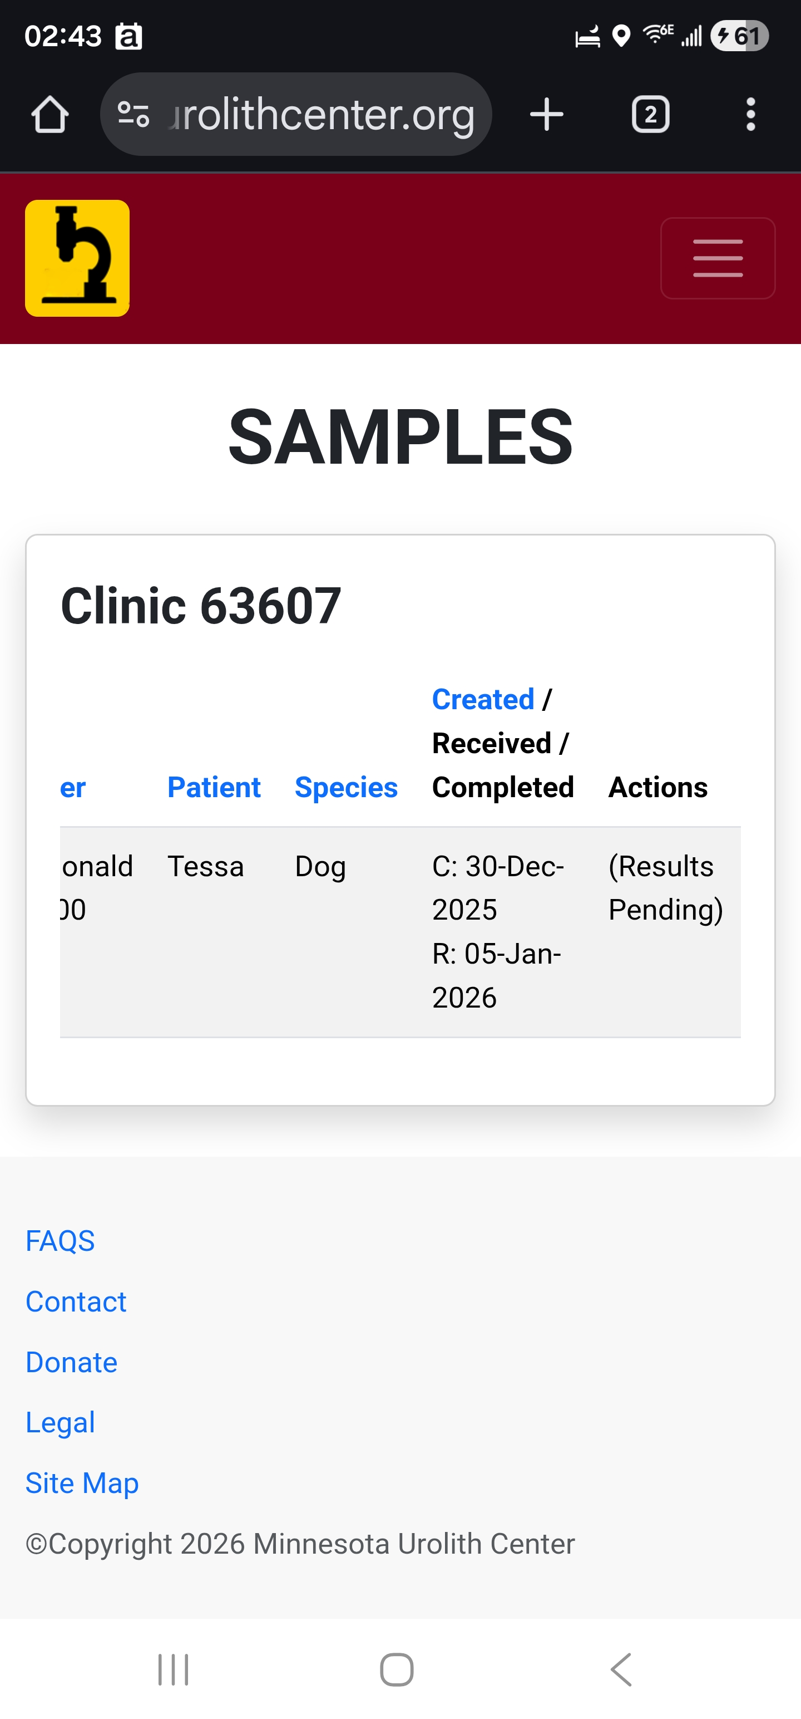Open the Donate footer link
801x1719 pixels.
pos(71,1362)
